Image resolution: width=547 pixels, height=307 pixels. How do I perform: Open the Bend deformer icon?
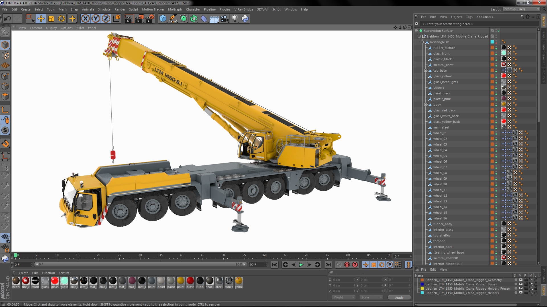(x=204, y=19)
